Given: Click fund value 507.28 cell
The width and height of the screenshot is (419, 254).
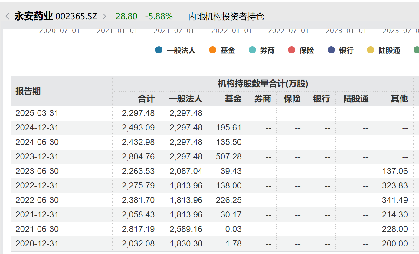Looking at the screenshot, I should coord(229,157).
